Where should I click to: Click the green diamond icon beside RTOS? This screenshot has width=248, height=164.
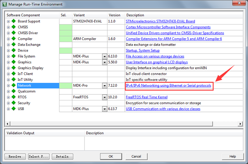click(14, 97)
